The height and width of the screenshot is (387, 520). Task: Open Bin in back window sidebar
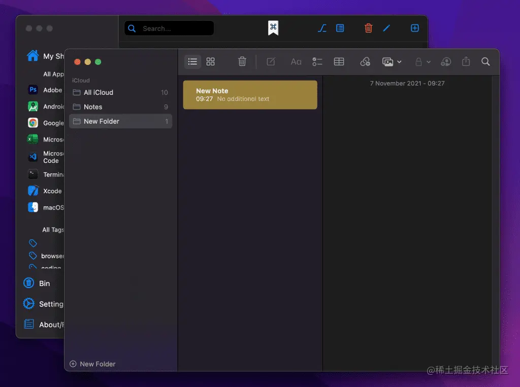click(x=37, y=284)
